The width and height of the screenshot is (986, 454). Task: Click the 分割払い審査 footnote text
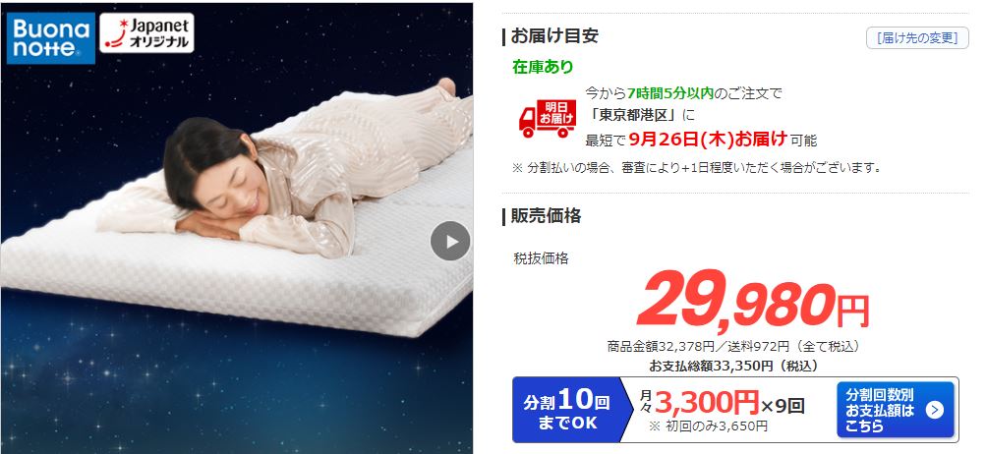[x=696, y=168]
